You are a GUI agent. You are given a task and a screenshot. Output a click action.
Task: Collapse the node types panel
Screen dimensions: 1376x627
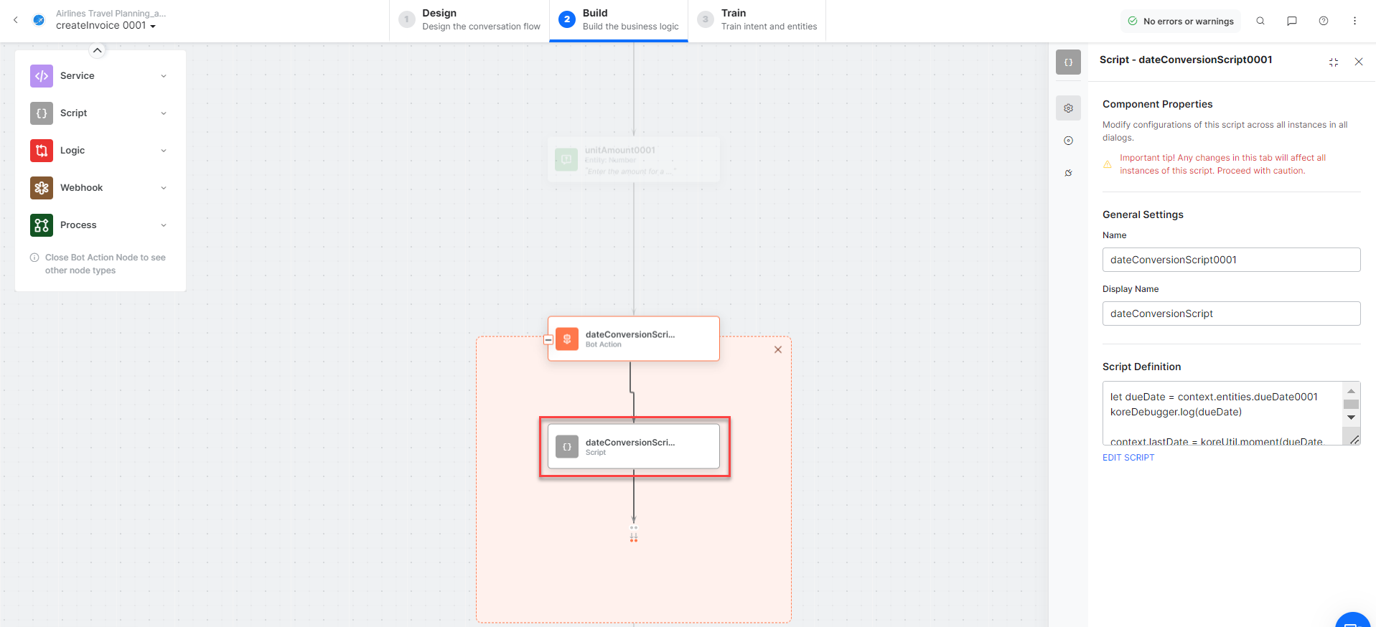pos(98,50)
